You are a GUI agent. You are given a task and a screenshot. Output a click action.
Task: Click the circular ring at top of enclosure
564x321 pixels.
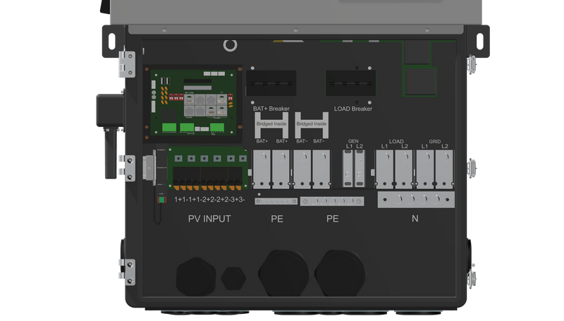click(x=229, y=46)
